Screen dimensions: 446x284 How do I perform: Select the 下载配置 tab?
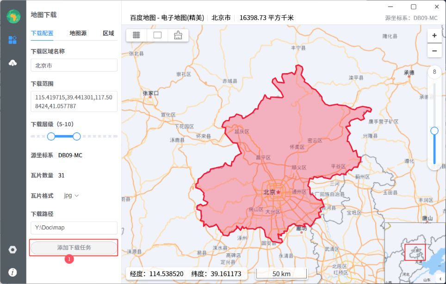[x=42, y=33]
